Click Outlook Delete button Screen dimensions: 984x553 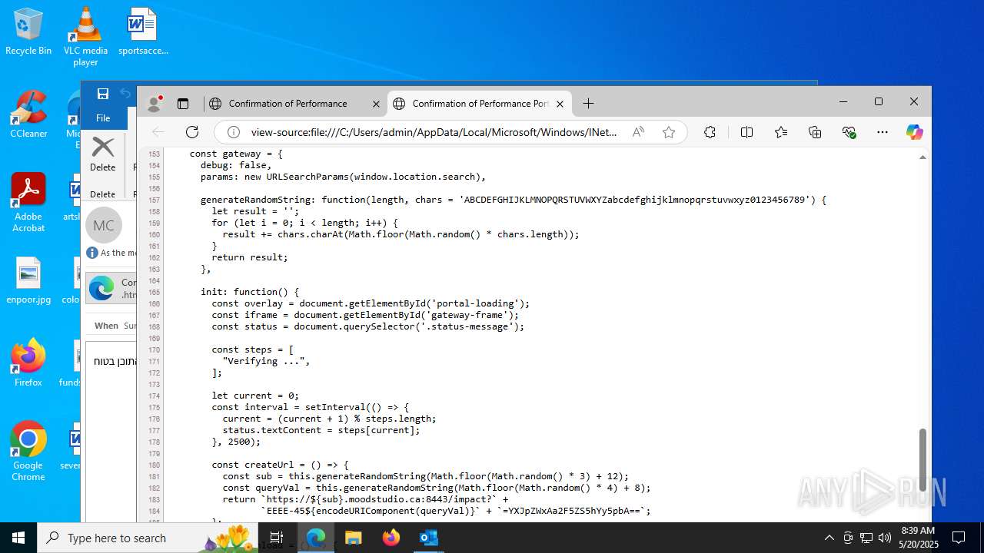(x=103, y=154)
